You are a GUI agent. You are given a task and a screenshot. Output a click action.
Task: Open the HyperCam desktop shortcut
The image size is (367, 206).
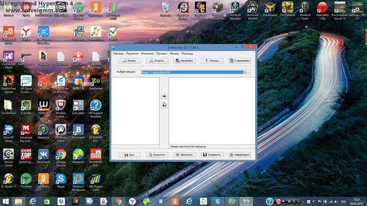78,58
